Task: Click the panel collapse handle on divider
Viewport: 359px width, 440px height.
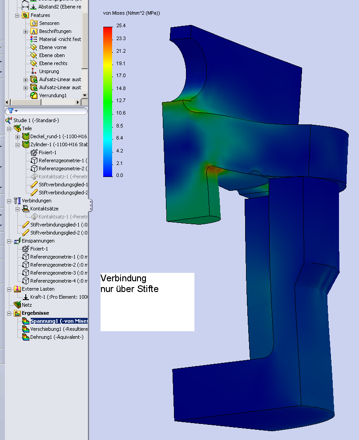Action: (90, 206)
